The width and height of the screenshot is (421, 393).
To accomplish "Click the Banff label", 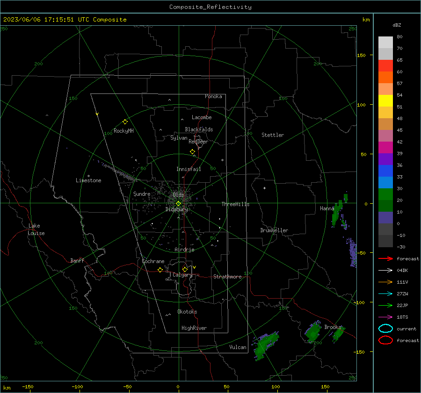I will [x=77, y=261].
